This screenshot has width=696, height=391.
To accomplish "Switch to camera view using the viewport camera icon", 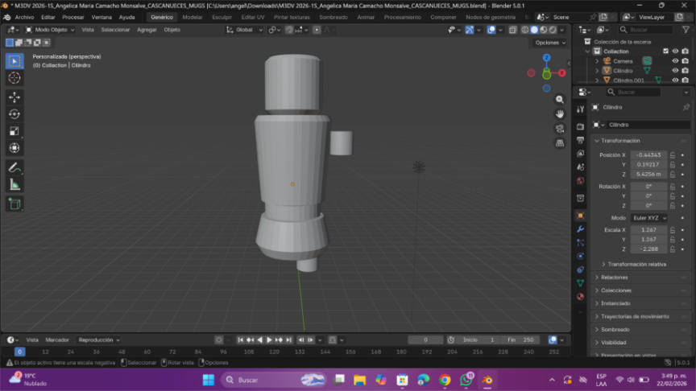I will point(560,129).
